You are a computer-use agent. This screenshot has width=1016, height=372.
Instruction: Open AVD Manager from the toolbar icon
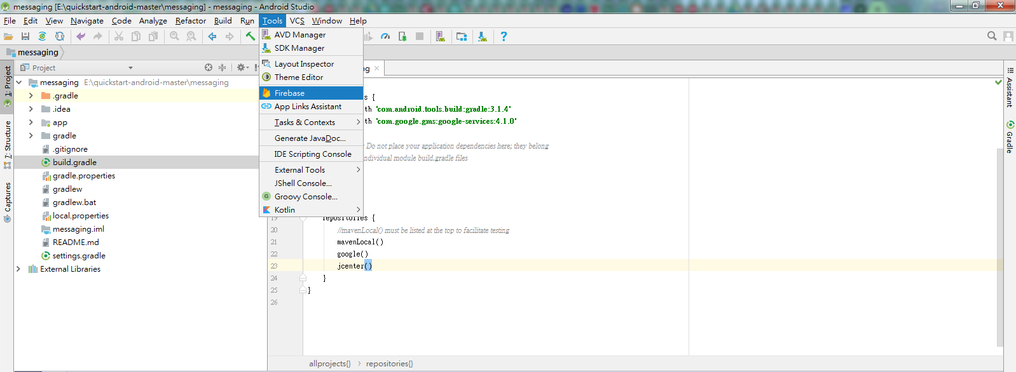[x=440, y=37]
